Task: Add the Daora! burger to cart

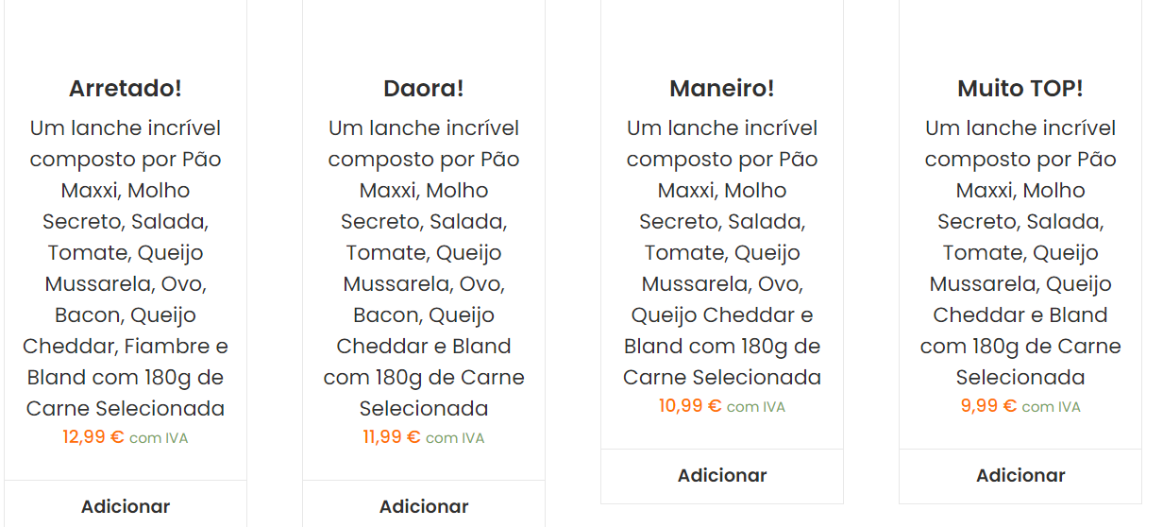Action: (424, 506)
